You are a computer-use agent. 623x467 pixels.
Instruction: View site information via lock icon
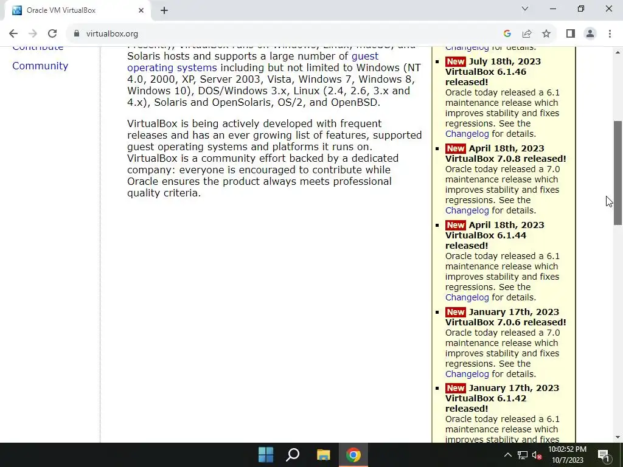[77, 34]
